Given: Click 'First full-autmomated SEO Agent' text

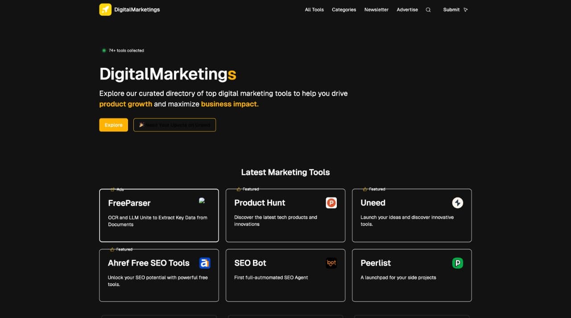Looking at the screenshot, I should pyautogui.click(x=271, y=277).
